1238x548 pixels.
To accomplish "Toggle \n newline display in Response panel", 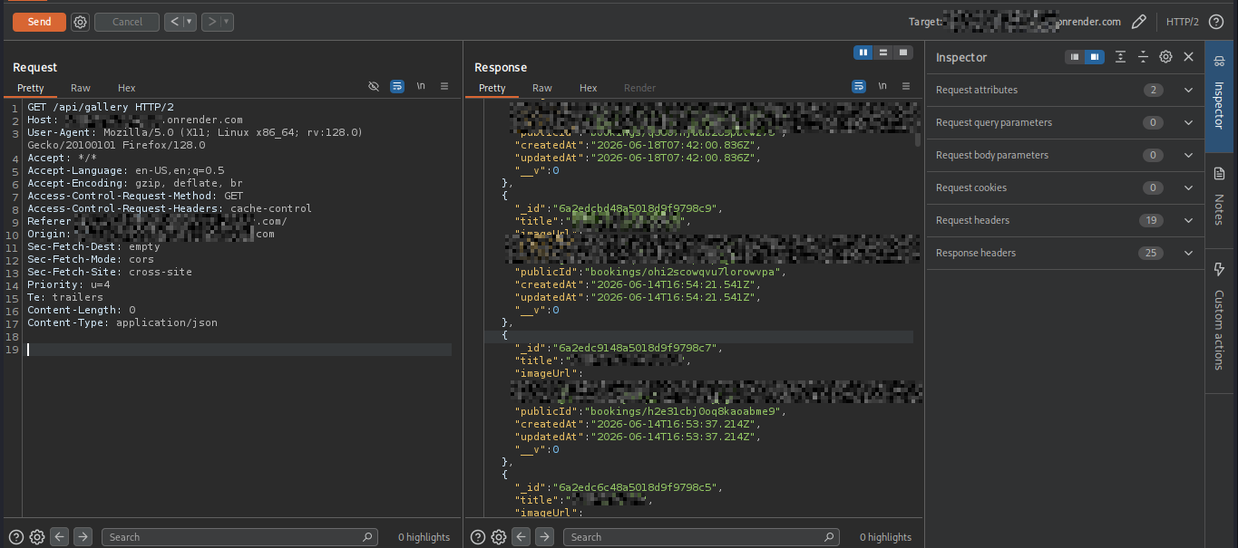I will [x=882, y=87].
